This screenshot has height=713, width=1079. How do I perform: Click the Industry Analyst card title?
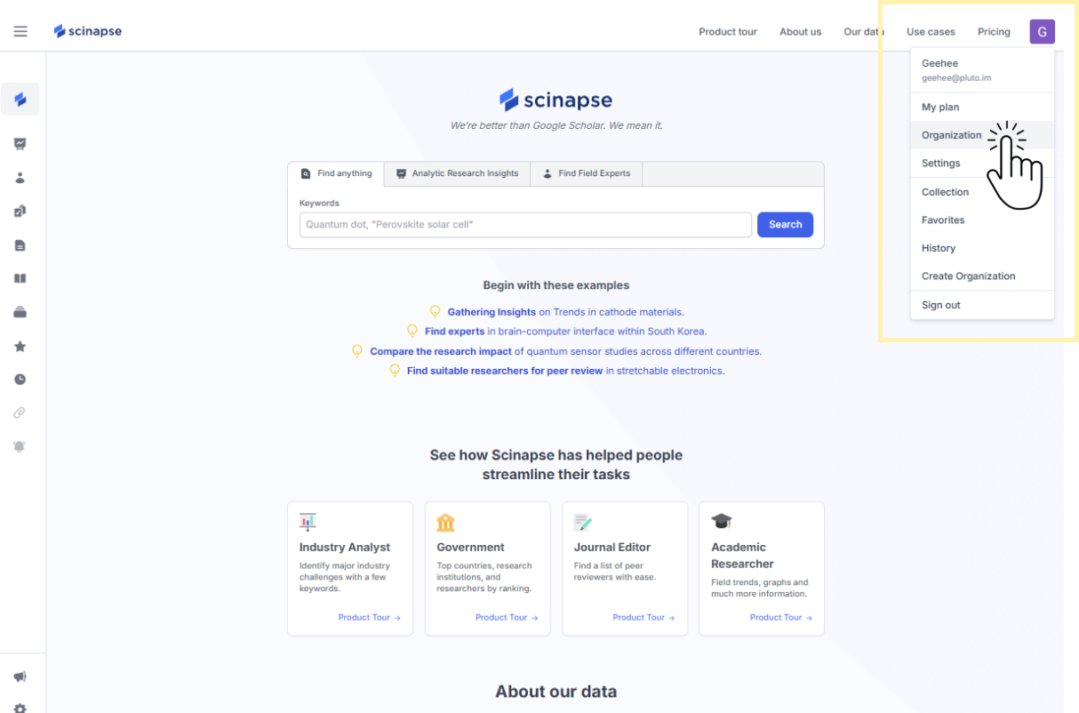pyautogui.click(x=345, y=548)
